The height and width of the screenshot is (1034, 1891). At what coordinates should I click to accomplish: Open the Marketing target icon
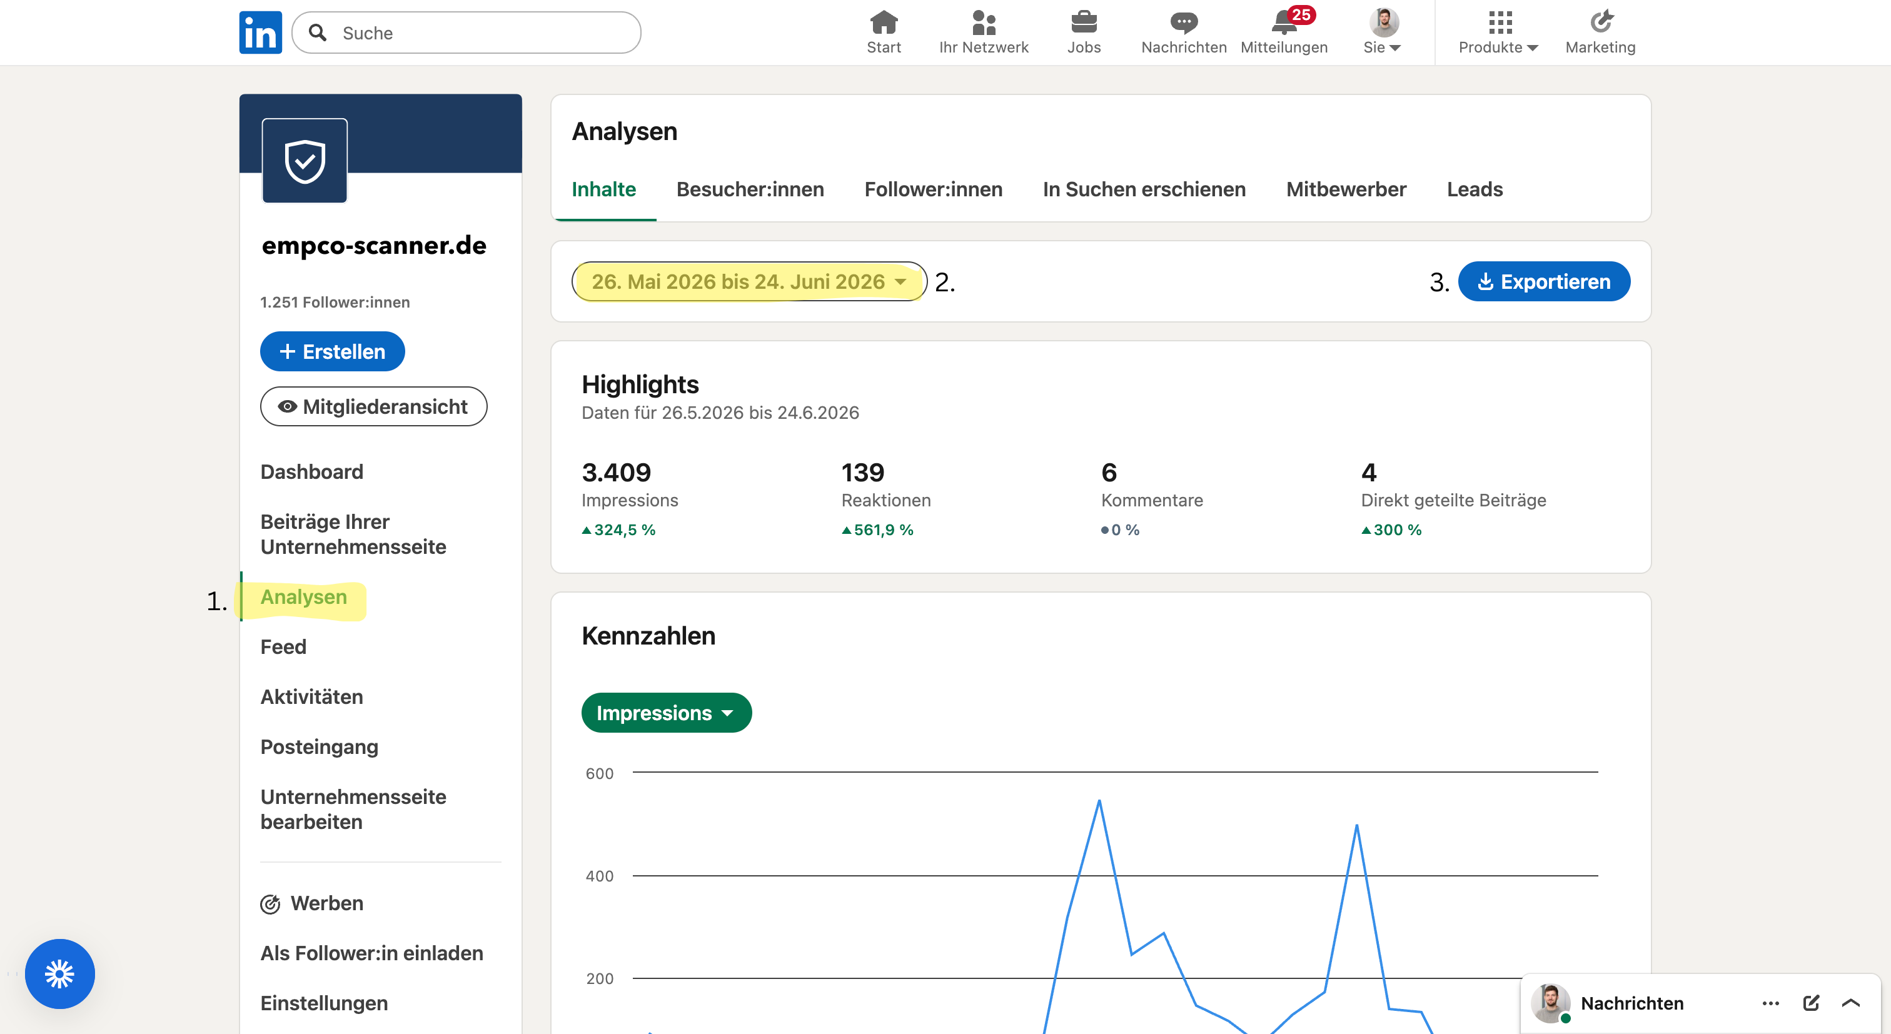pos(1600,23)
